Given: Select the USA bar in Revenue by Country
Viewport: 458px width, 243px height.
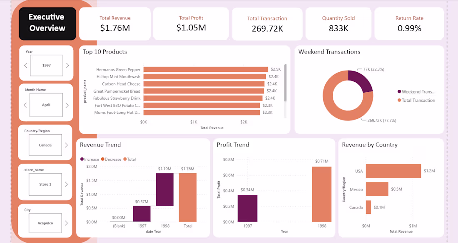Looking at the screenshot, I should pos(393,171).
